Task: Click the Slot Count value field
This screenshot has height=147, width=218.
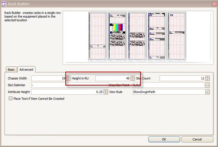Action: pos(182,78)
